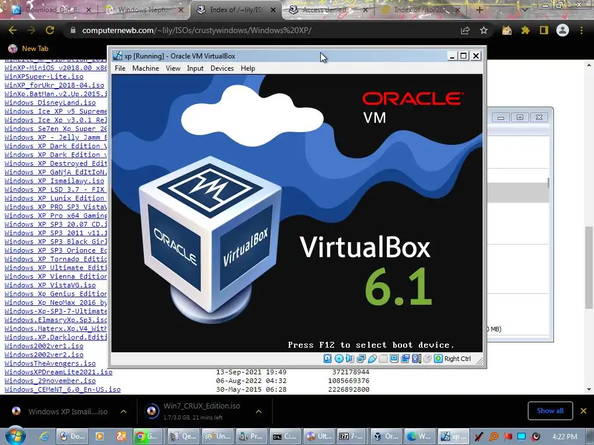
Task: Click the audio speaker icon in VirtualBox status bar
Action: 350,358
